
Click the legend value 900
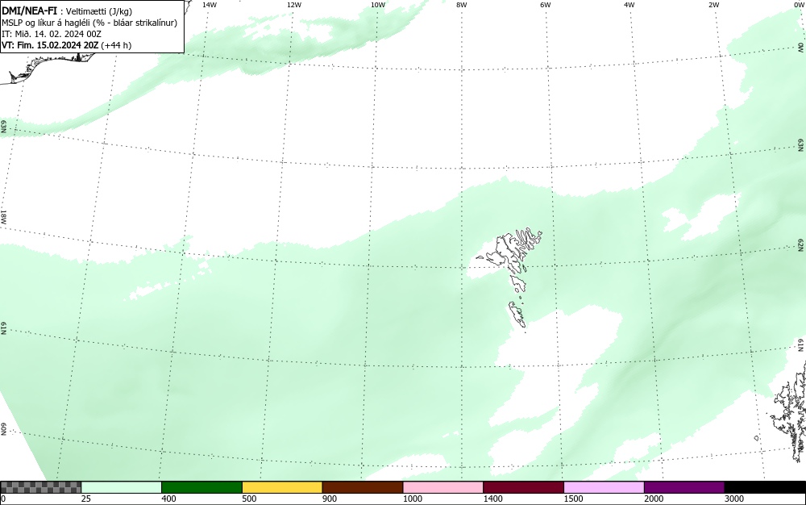[330, 499]
